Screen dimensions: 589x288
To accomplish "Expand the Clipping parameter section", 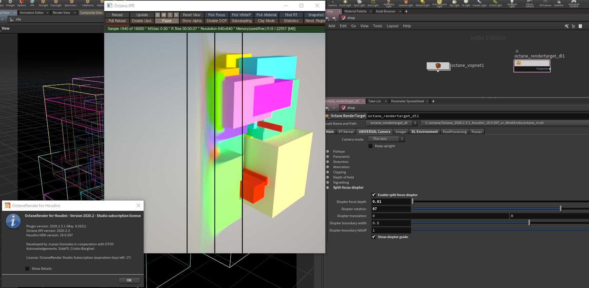I will 328,172.
